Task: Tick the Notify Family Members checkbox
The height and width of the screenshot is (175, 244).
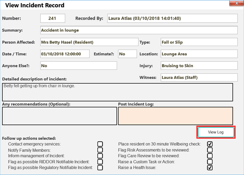Action: tap(100, 150)
